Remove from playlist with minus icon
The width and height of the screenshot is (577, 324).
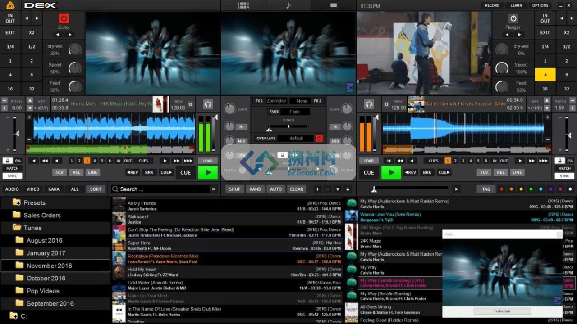(x=327, y=189)
